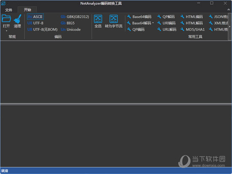The width and height of the screenshot is (232, 174).
Task: Select GBK(GB2312) encoding
Action: click(x=75, y=17)
